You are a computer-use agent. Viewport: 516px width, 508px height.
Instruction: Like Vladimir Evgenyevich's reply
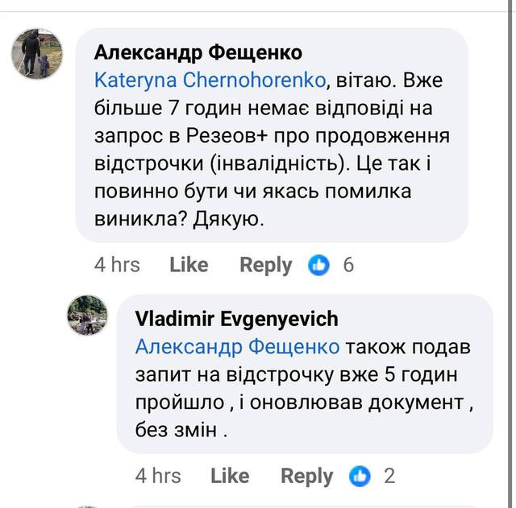[230, 476]
